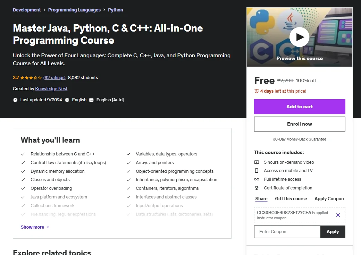Image resolution: width=361 pixels, height=255 pixels.
Task: Click the This course includes heading
Action: (279, 152)
